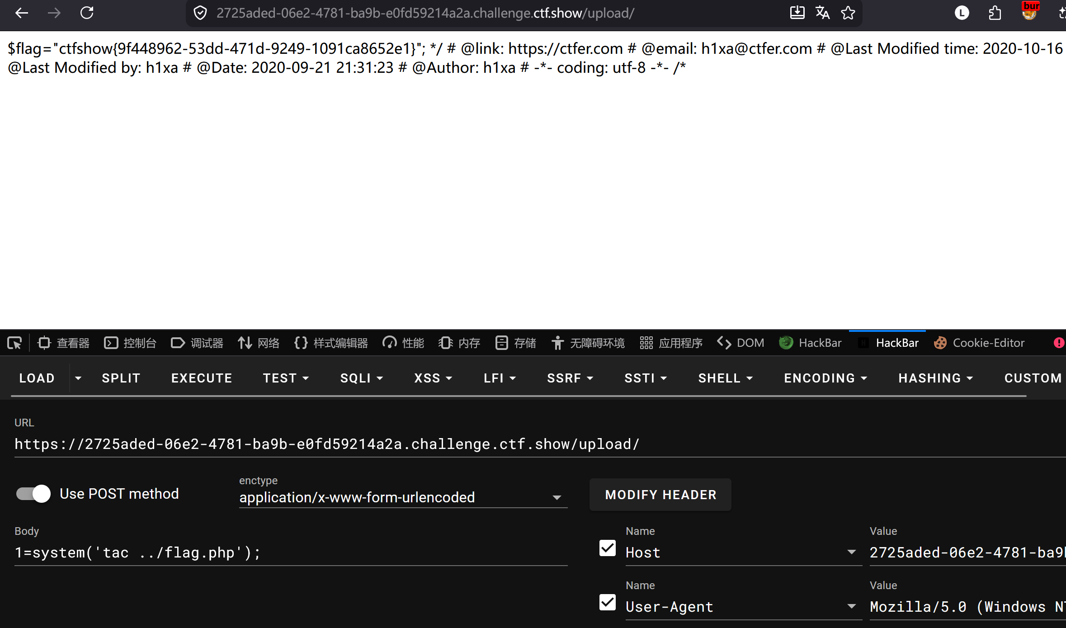The image size is (1066, 628).
Task: Open the SSTI dropdown menu
Action: pyautogui.click(x=646, y=378)
